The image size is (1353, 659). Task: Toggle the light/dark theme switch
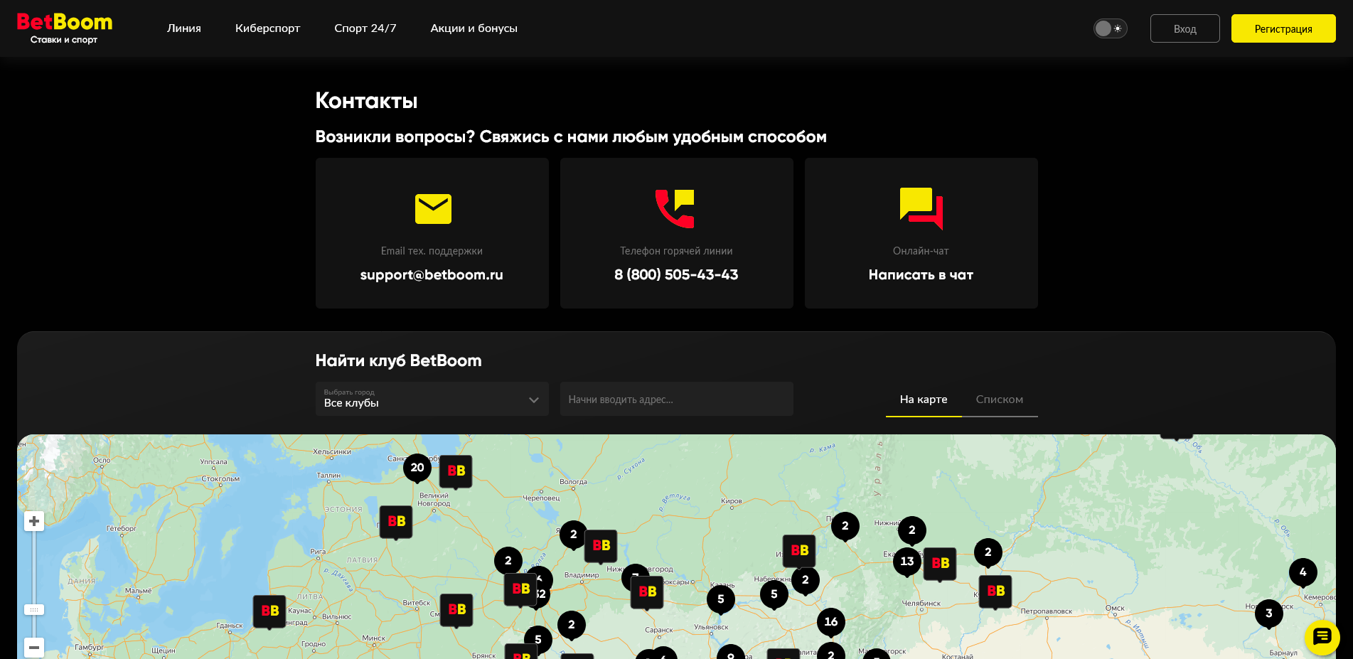[x=1110, y=28]
